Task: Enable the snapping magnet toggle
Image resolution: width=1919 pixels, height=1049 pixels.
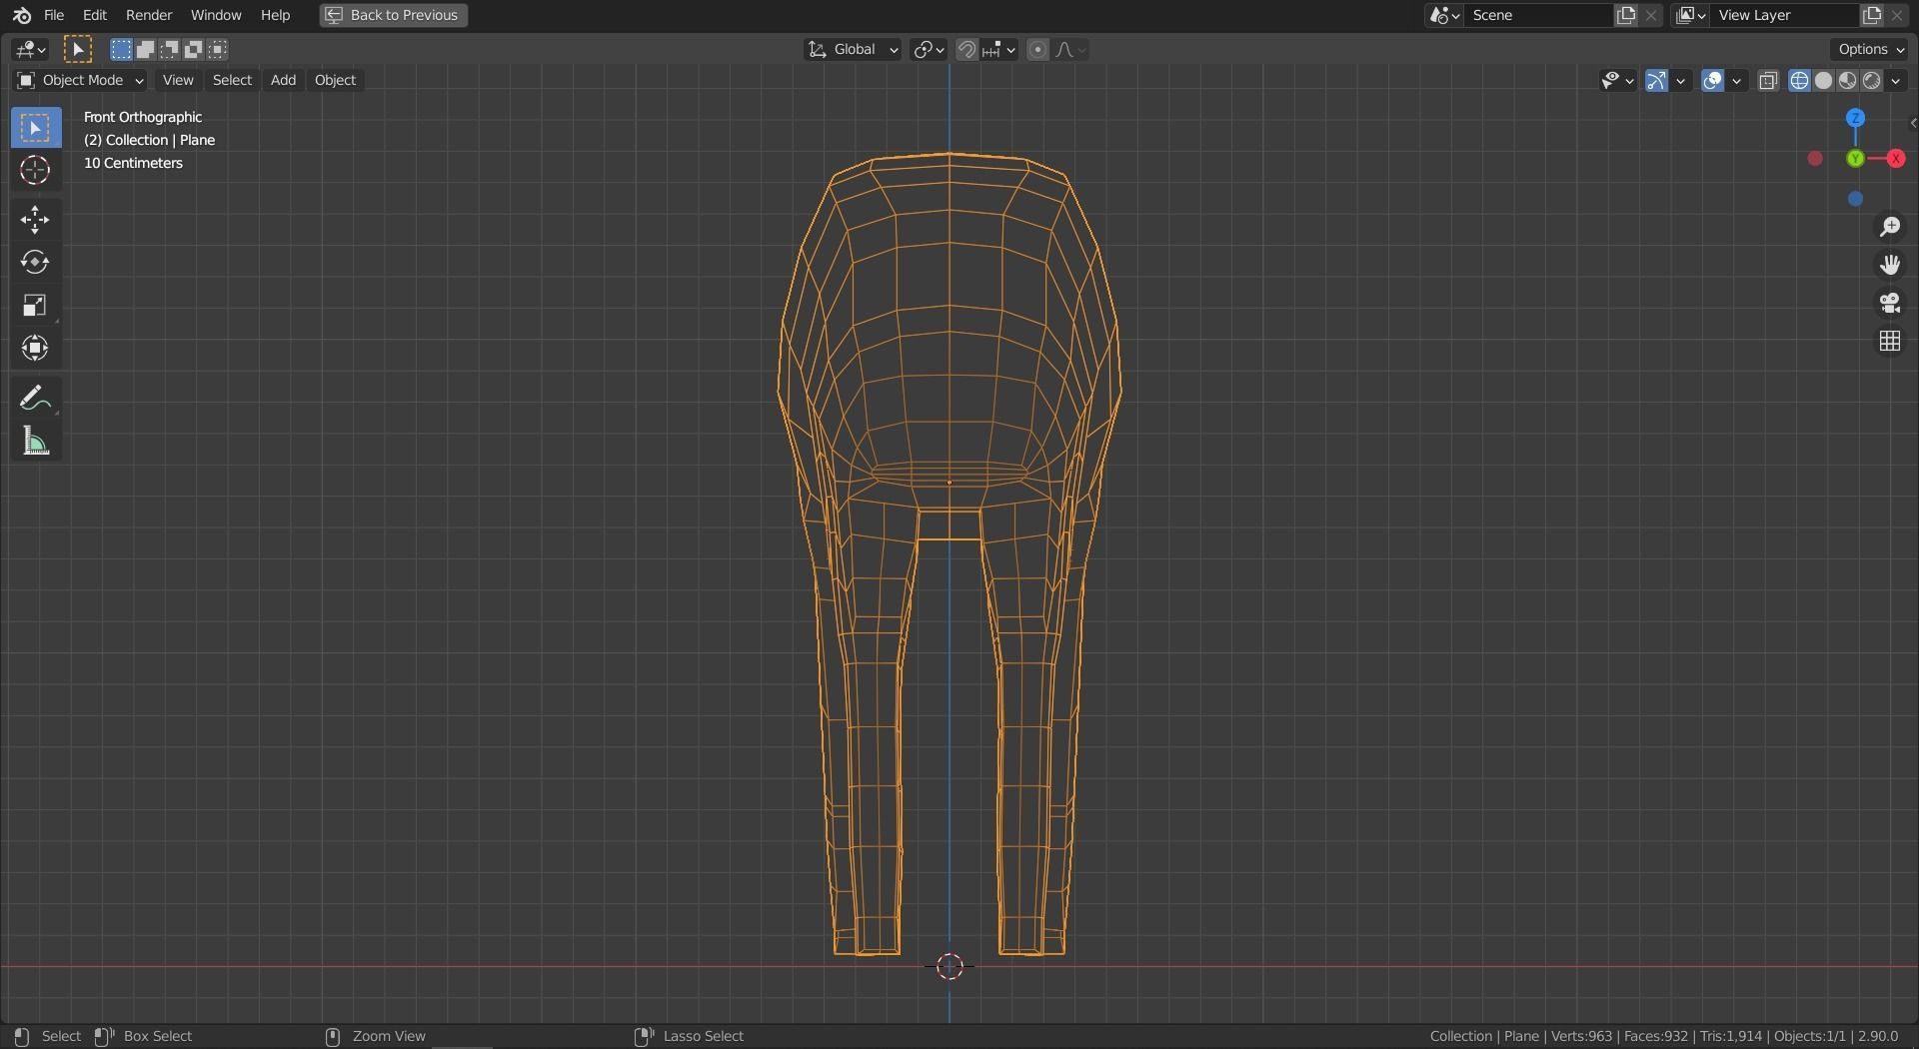Action: tap(966, 49)
